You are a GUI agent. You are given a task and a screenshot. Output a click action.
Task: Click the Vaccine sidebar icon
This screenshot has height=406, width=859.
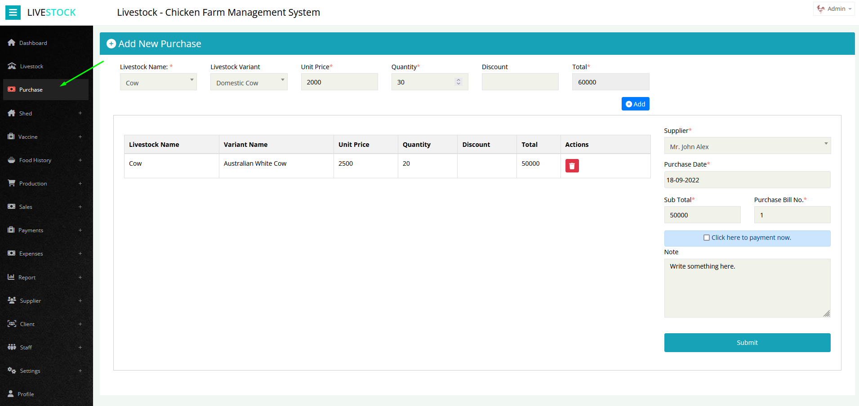click(11, 137)
